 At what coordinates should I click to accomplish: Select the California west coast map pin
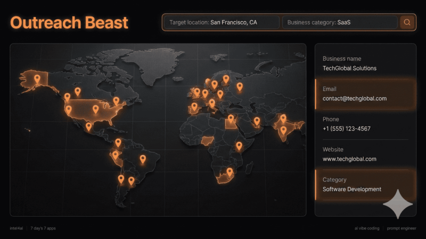[69, 109]
